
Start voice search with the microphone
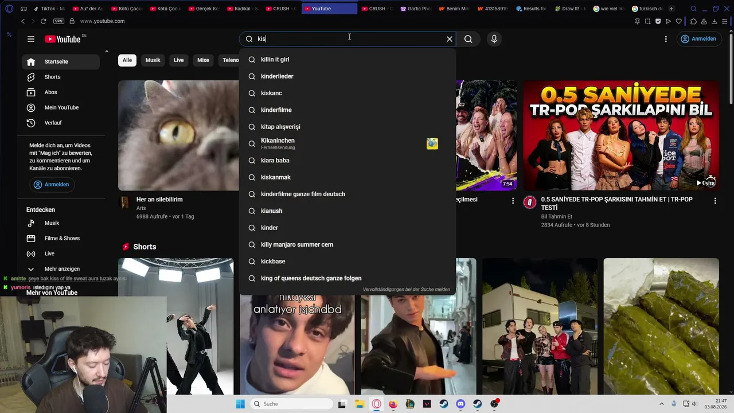point(494,39)
